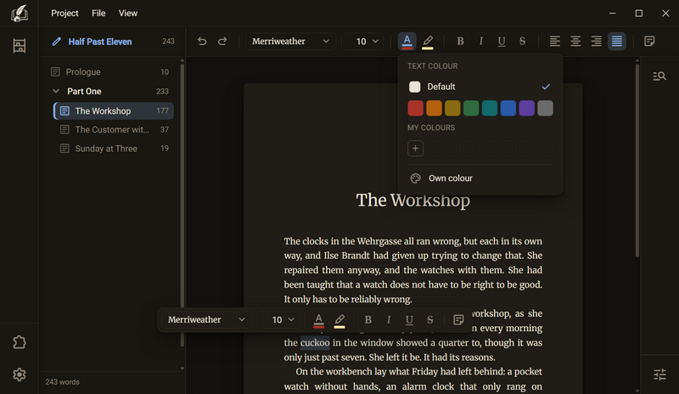679x394 pixels.
Task: Toggle Strikethrough in the top toolbar
Action: click(x=522, y=41)
